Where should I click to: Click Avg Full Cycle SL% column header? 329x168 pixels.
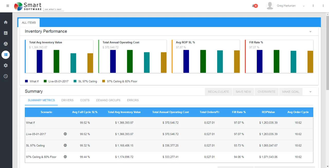(x=85, y=112)
